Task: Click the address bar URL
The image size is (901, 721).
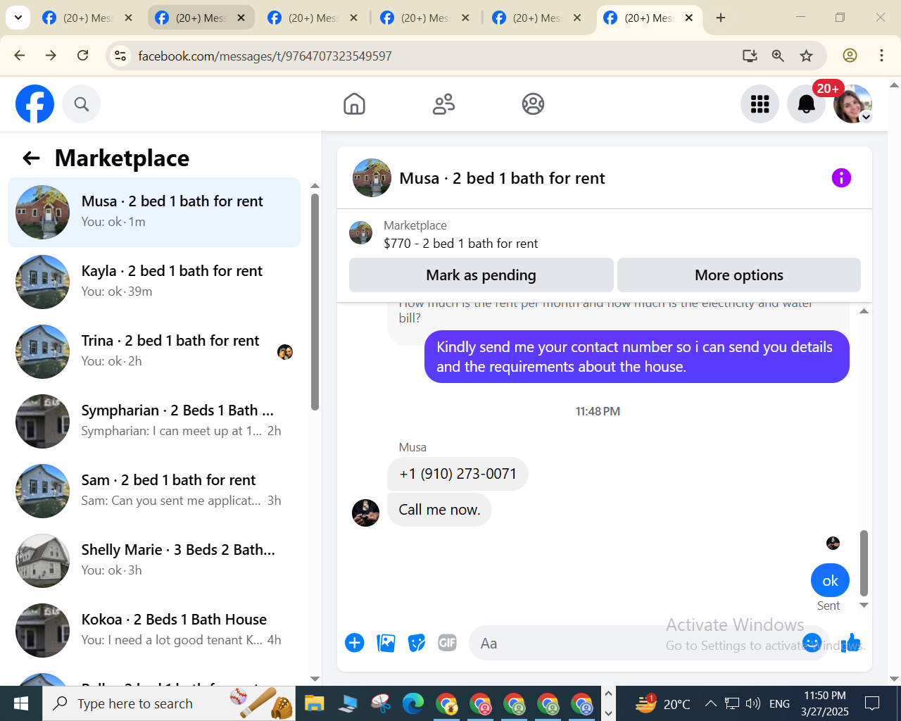Action: tap(265, 56)
